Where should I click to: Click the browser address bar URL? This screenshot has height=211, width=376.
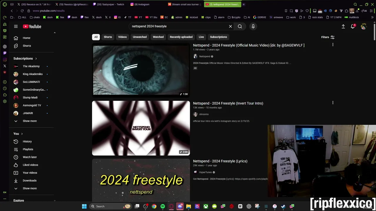pos(48,11)
